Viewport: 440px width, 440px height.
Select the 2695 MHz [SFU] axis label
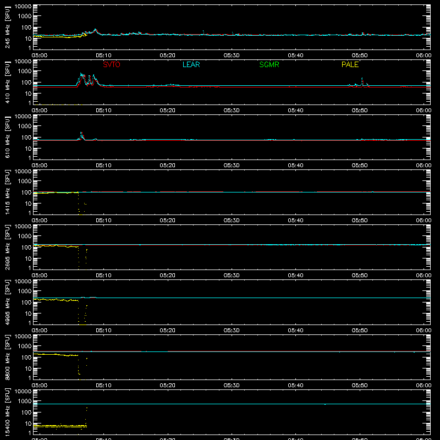[x=8, y=247]
